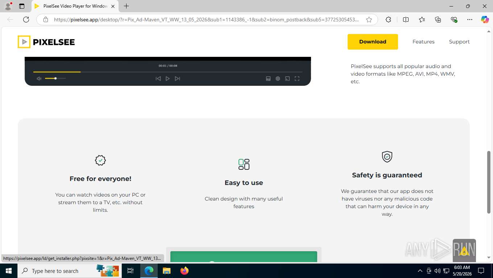Screen dimensions: 493x278
Task: Adjust the video player volume slider
Action: 55,79
